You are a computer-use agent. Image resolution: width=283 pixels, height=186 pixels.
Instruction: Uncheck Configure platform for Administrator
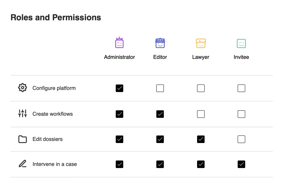click(119, 88)
